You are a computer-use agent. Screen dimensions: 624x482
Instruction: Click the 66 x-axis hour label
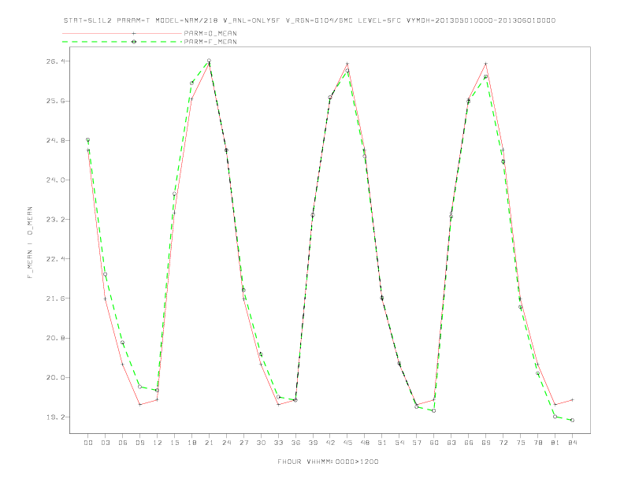point(469,443)
